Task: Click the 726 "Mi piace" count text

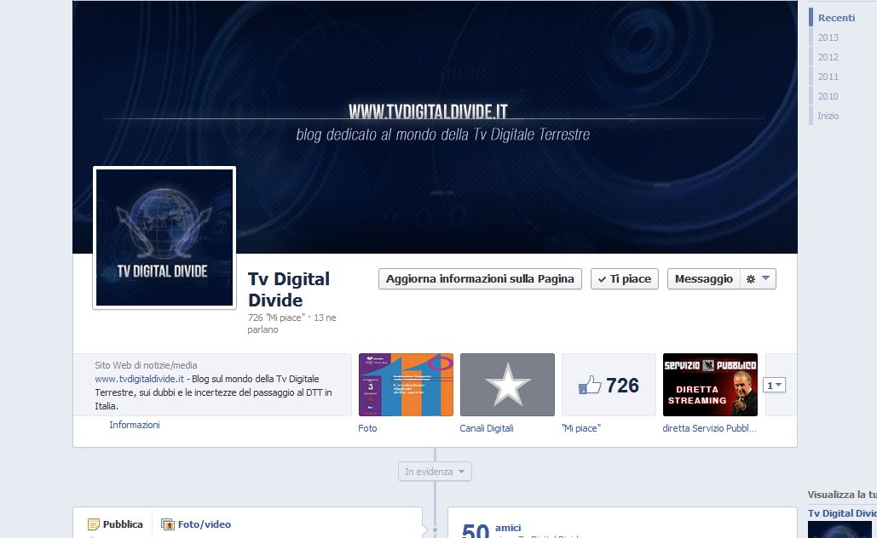Action: [276, 318]
